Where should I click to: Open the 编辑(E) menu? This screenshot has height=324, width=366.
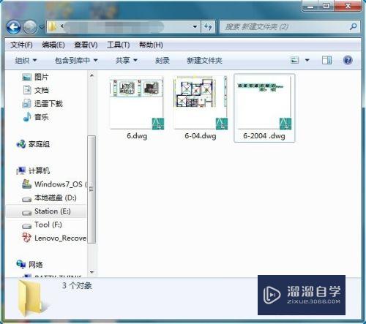tap(53, 45)
